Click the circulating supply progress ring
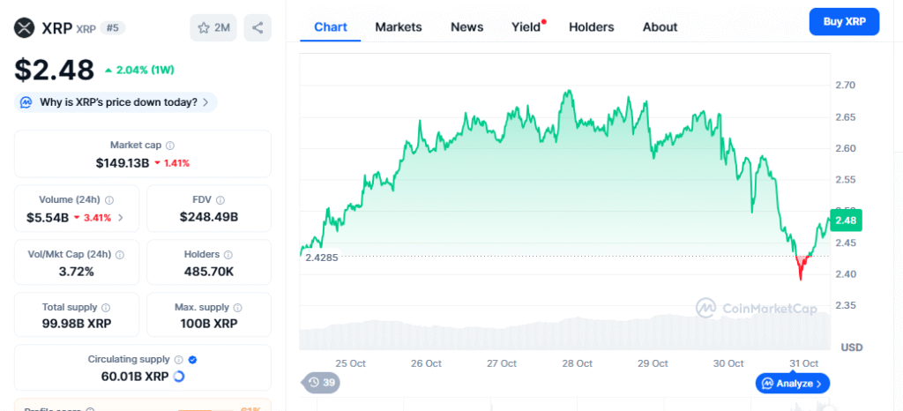This screenshot has width=903, height=411. pos(179,377)
